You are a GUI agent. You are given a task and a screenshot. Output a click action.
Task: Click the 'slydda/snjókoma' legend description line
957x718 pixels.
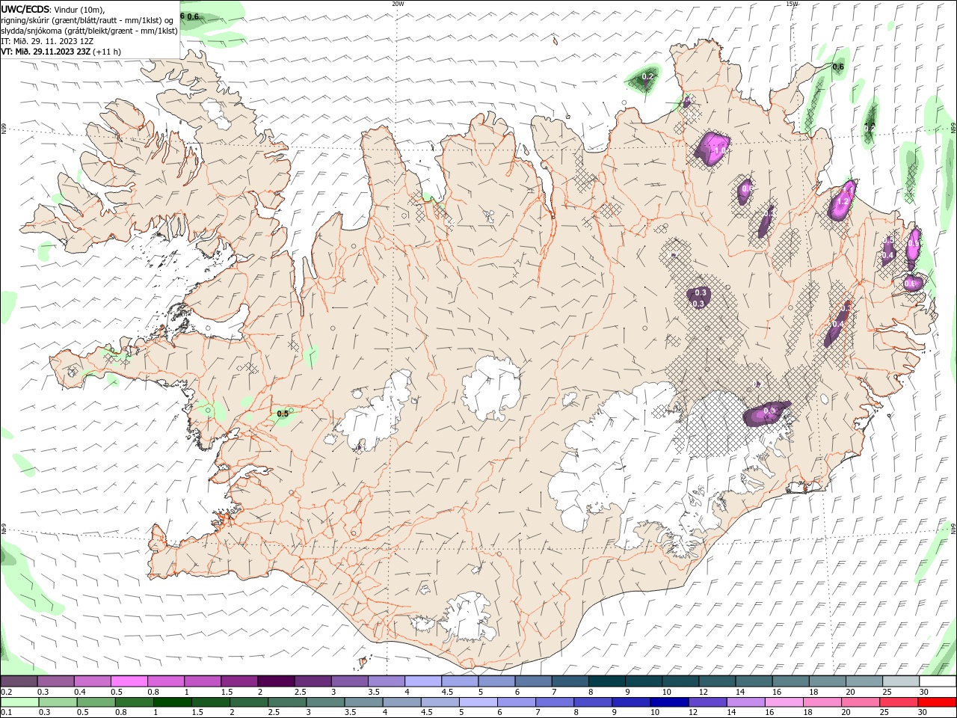(89, 31)
